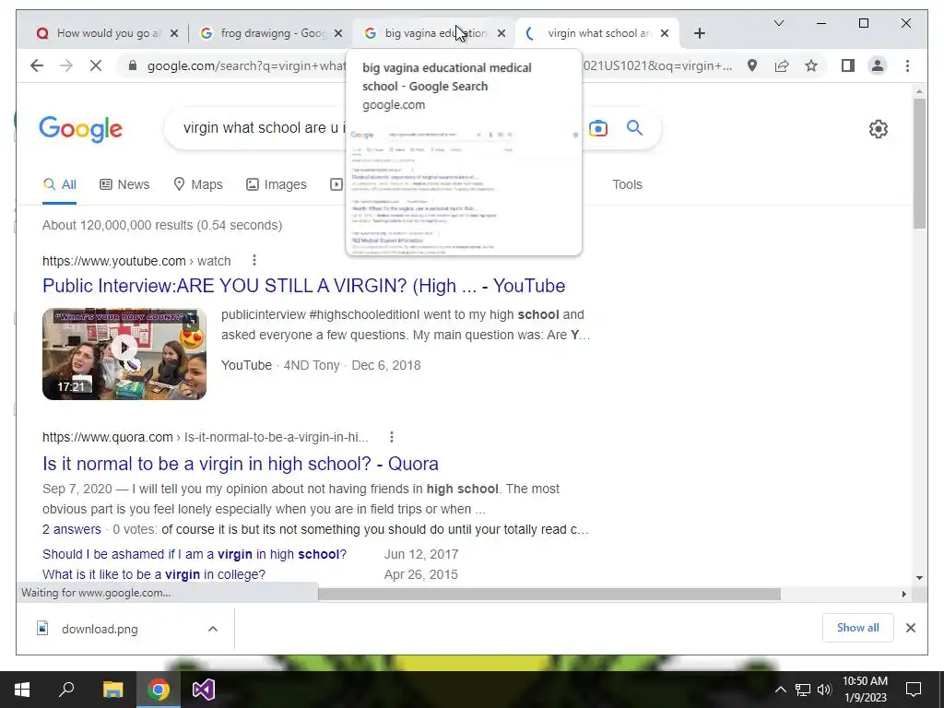Open Google quick settings gear
The height and width of the screenshot is (708, 944).
point(878,129)
